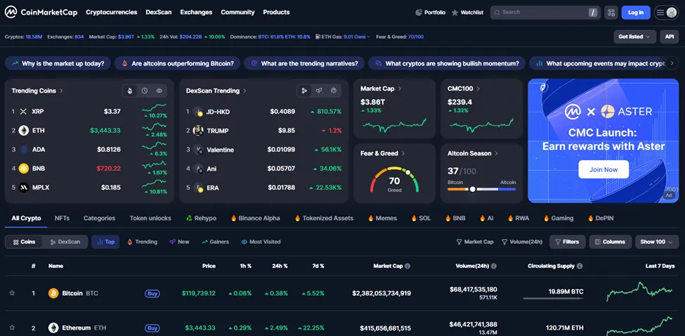
Task: Select the Gainers list filter
Action: (x=215, y=242)
